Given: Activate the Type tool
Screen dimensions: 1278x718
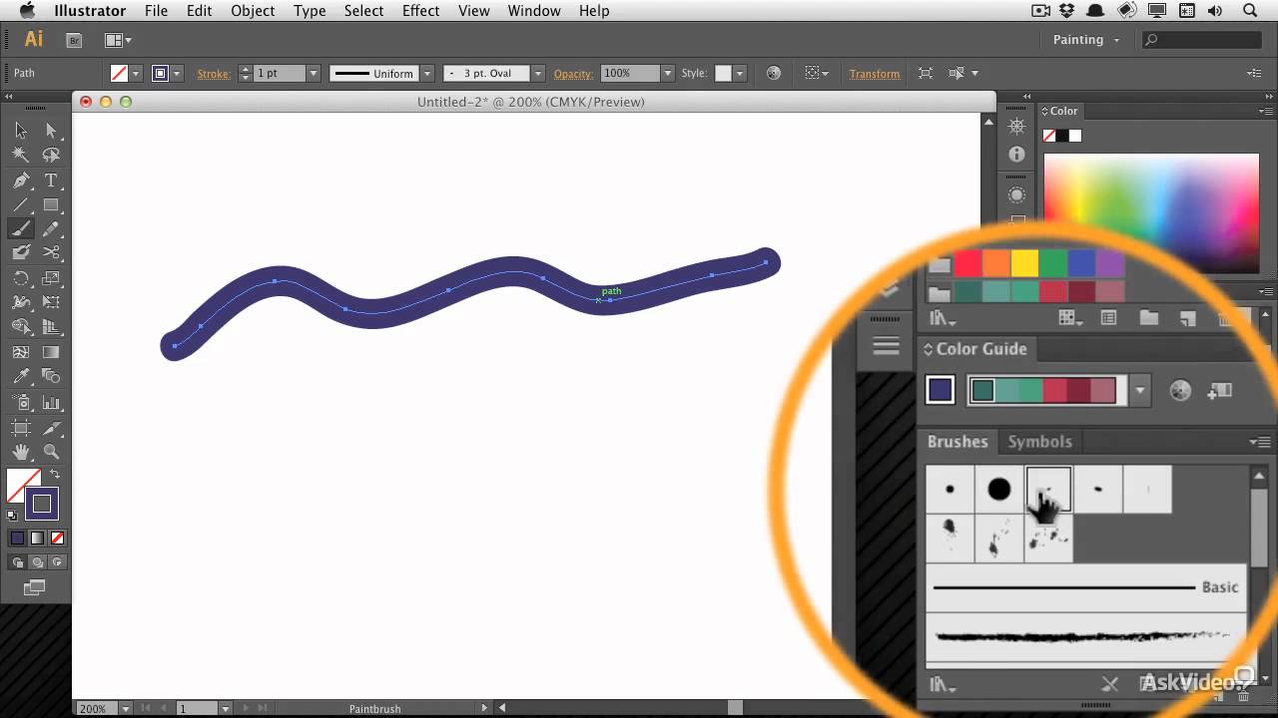Looking at the screenshot, I should coord(51,180).
